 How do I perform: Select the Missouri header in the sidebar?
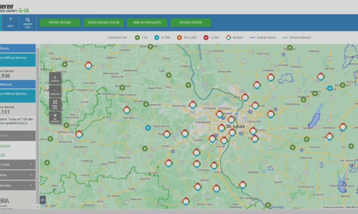(18, 85)
